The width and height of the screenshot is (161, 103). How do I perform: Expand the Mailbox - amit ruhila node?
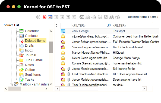pos(11,85)
